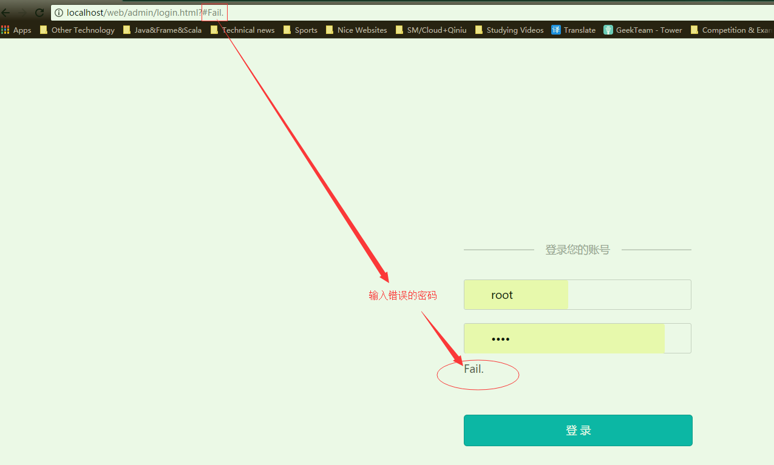Click the browser forward arrow
The image size is (774, 465).
tap(22, 13)
